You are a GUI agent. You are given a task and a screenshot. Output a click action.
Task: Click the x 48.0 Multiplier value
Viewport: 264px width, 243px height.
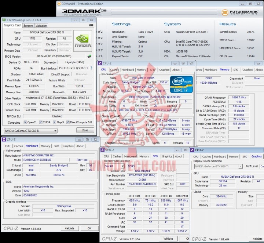[x=129, y=125]
